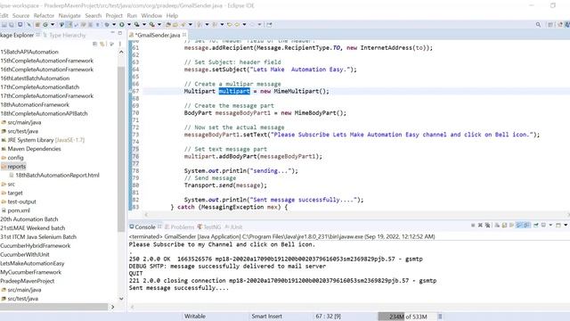The height and width of the screenshot is (321, 570).
Task: Toggle Scroll Lock in Console toolbar
Action: 505,226
